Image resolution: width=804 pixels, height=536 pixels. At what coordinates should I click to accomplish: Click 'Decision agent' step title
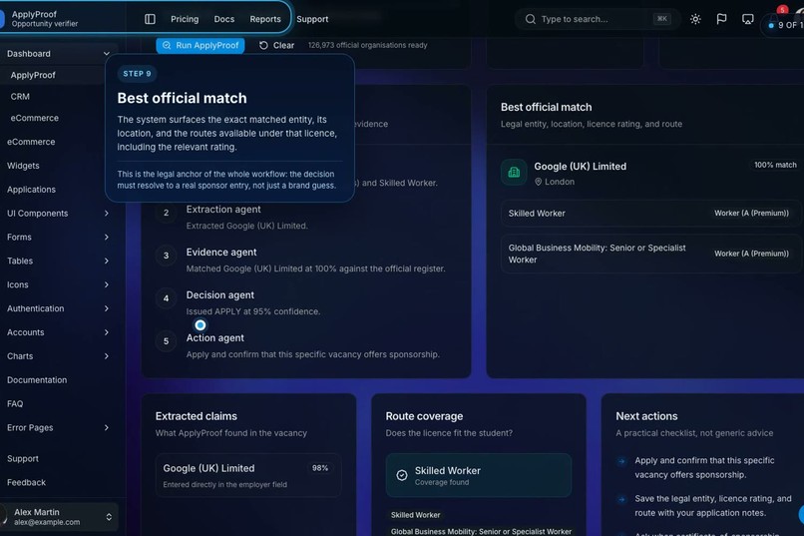pyautogui.click(x=220, y=294)
